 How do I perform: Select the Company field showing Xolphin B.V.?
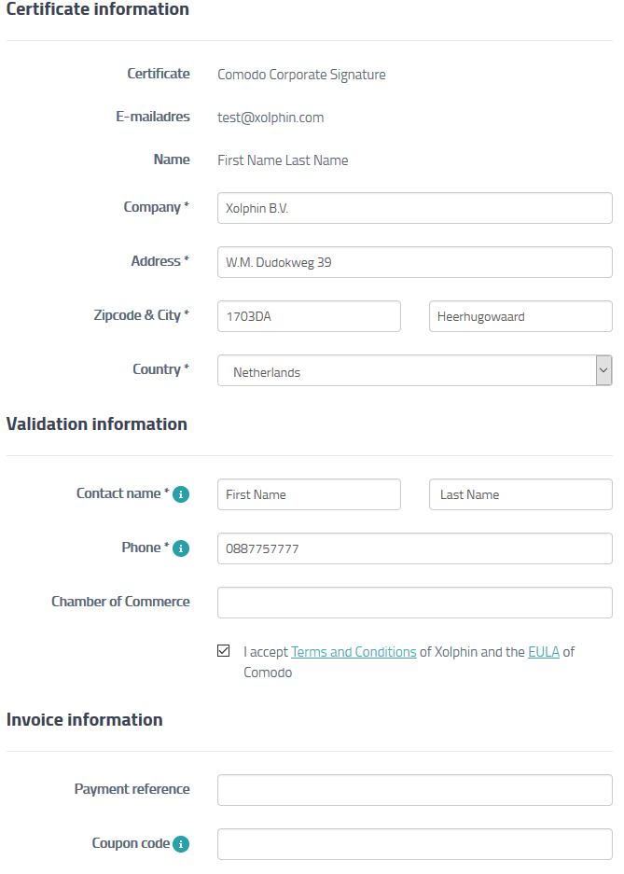(x=414, y=207)
